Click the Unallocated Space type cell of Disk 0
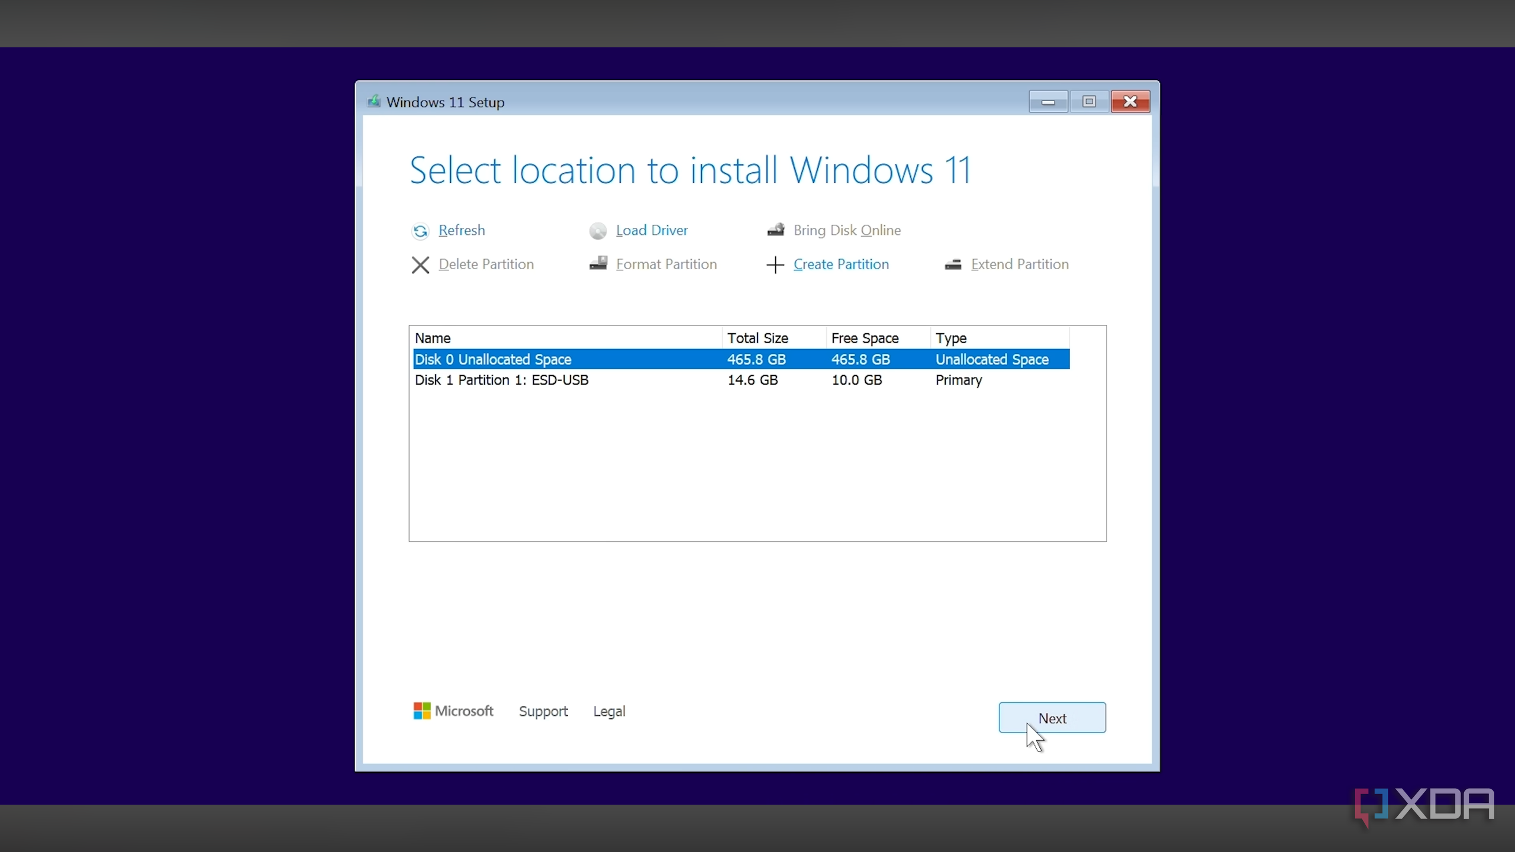The width and height of the screenshot is (1515, 852). click(992, 359)
